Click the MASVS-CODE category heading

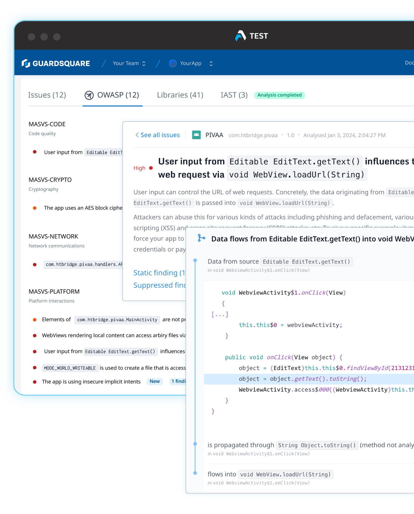[47, 124]
